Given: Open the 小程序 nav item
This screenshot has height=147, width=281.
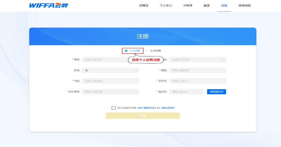Looking at the screenshot, I should coord(187,6).
